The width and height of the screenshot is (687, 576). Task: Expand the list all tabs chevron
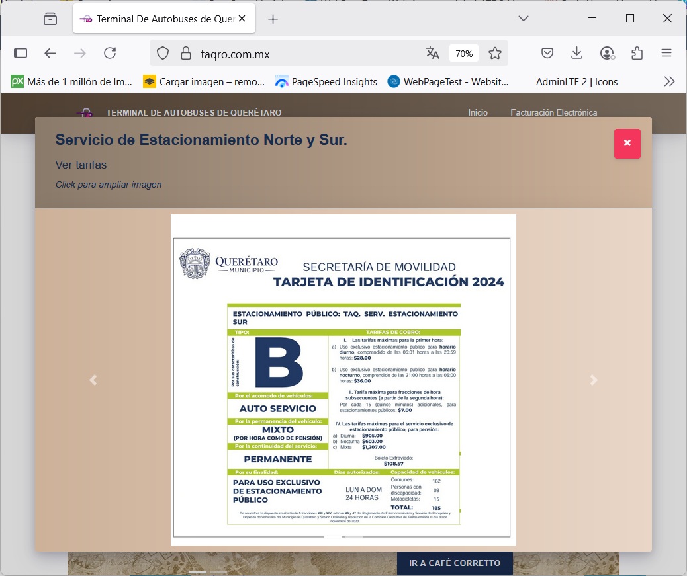tap(524, 19)
